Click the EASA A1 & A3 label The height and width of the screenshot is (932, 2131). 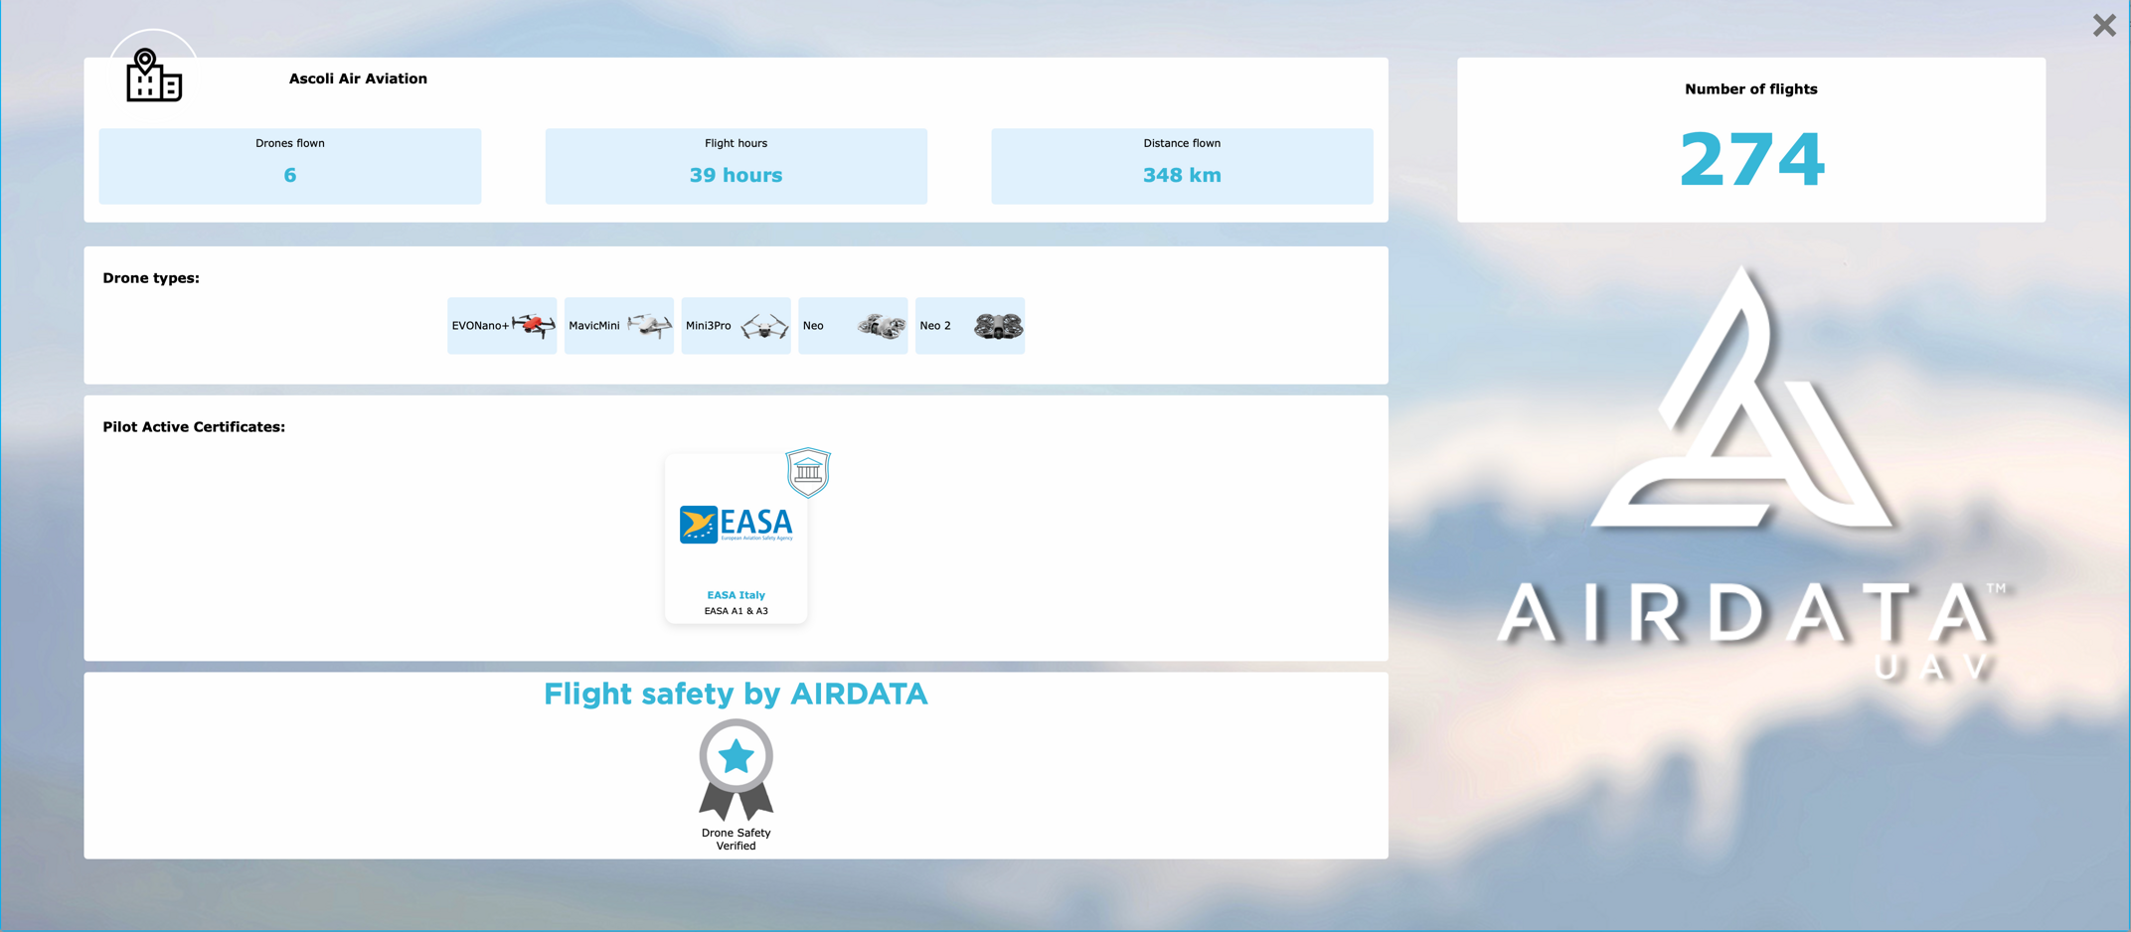tap(736, 611)
